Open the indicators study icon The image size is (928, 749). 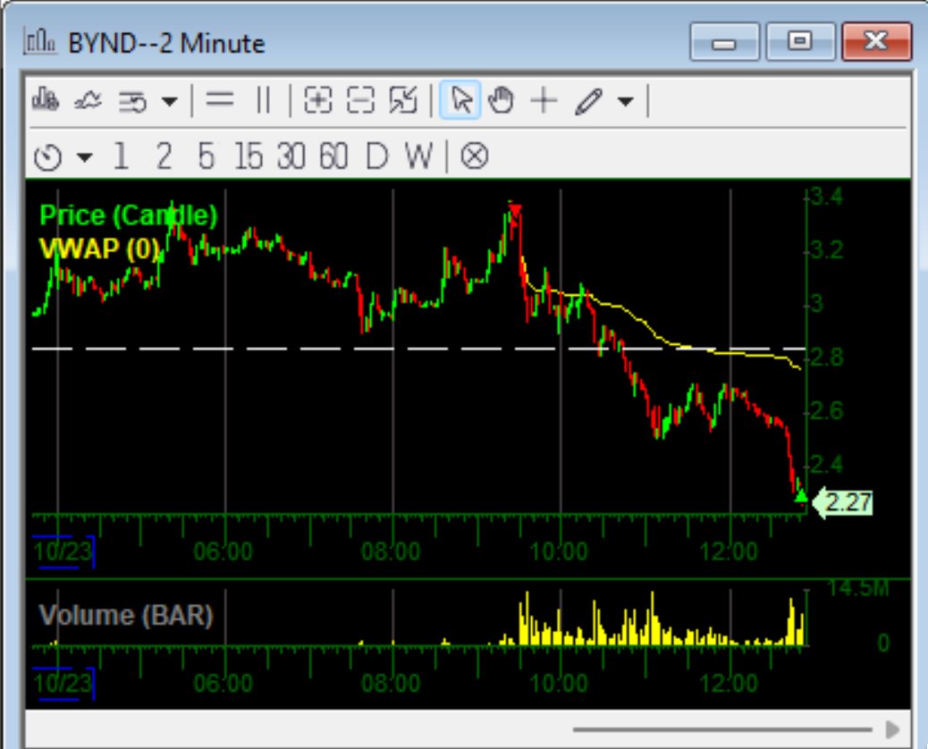(x=88, y=101)
